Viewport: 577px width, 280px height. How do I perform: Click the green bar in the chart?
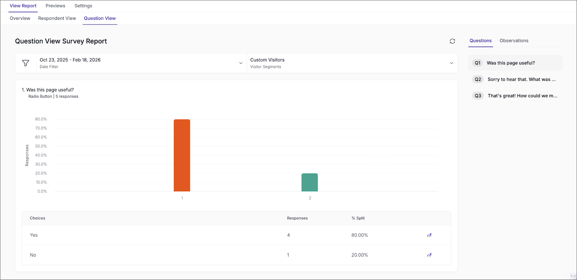coord(309,182)
